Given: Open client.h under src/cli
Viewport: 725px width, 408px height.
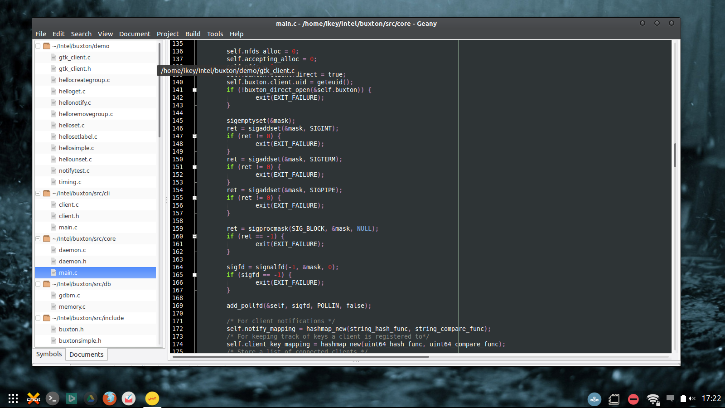Looking at the screenshot, I should click(69, 216).
